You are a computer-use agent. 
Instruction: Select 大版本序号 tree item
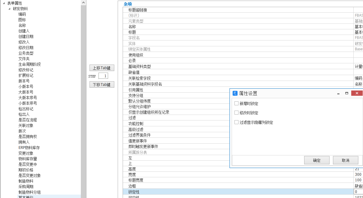coord(28,98)
